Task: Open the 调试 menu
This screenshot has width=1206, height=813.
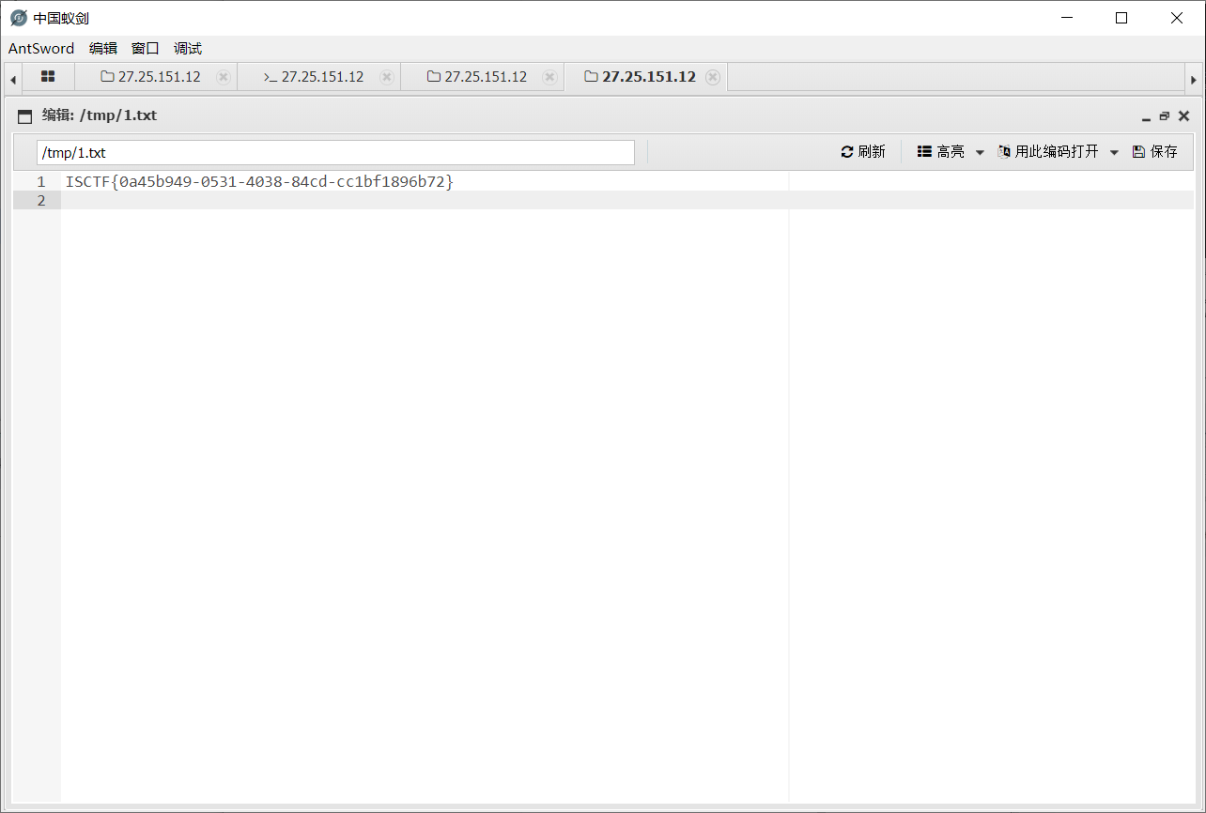Action: click(x=188, y=49)
